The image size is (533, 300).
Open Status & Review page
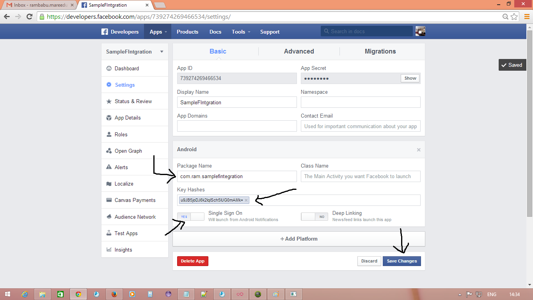135,101
